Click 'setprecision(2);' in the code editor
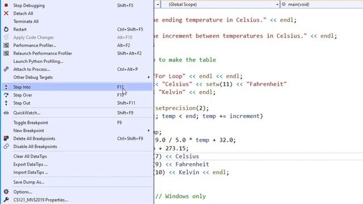Image resolution: width=363 pixels, height=204 pixels. pyautogui.click(x=182, y=108)
